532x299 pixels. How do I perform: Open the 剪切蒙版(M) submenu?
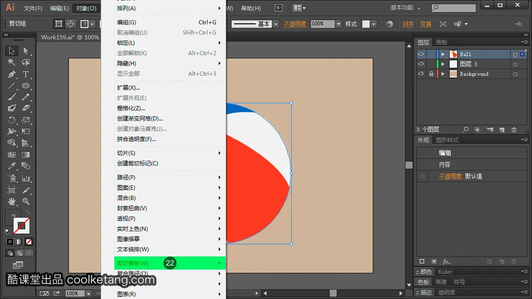coord(170,263)
